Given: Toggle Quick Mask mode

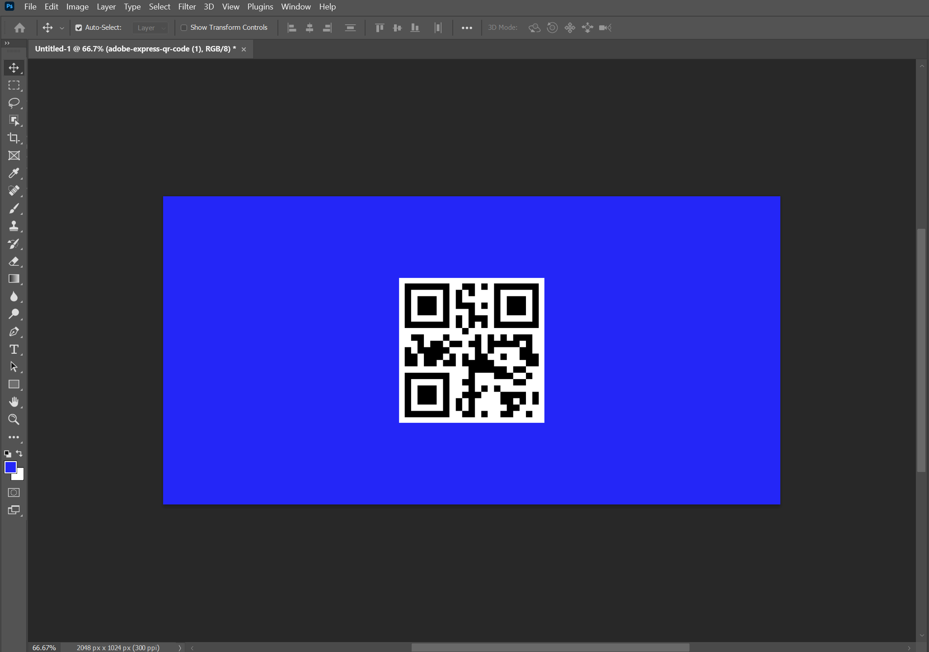Looking at the screenshot, I should pyautogui.click(x=14, y=493).
